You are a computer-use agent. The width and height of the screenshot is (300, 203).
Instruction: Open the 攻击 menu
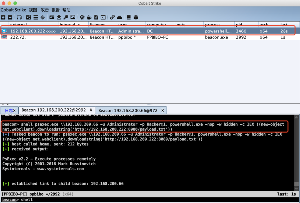45,10
